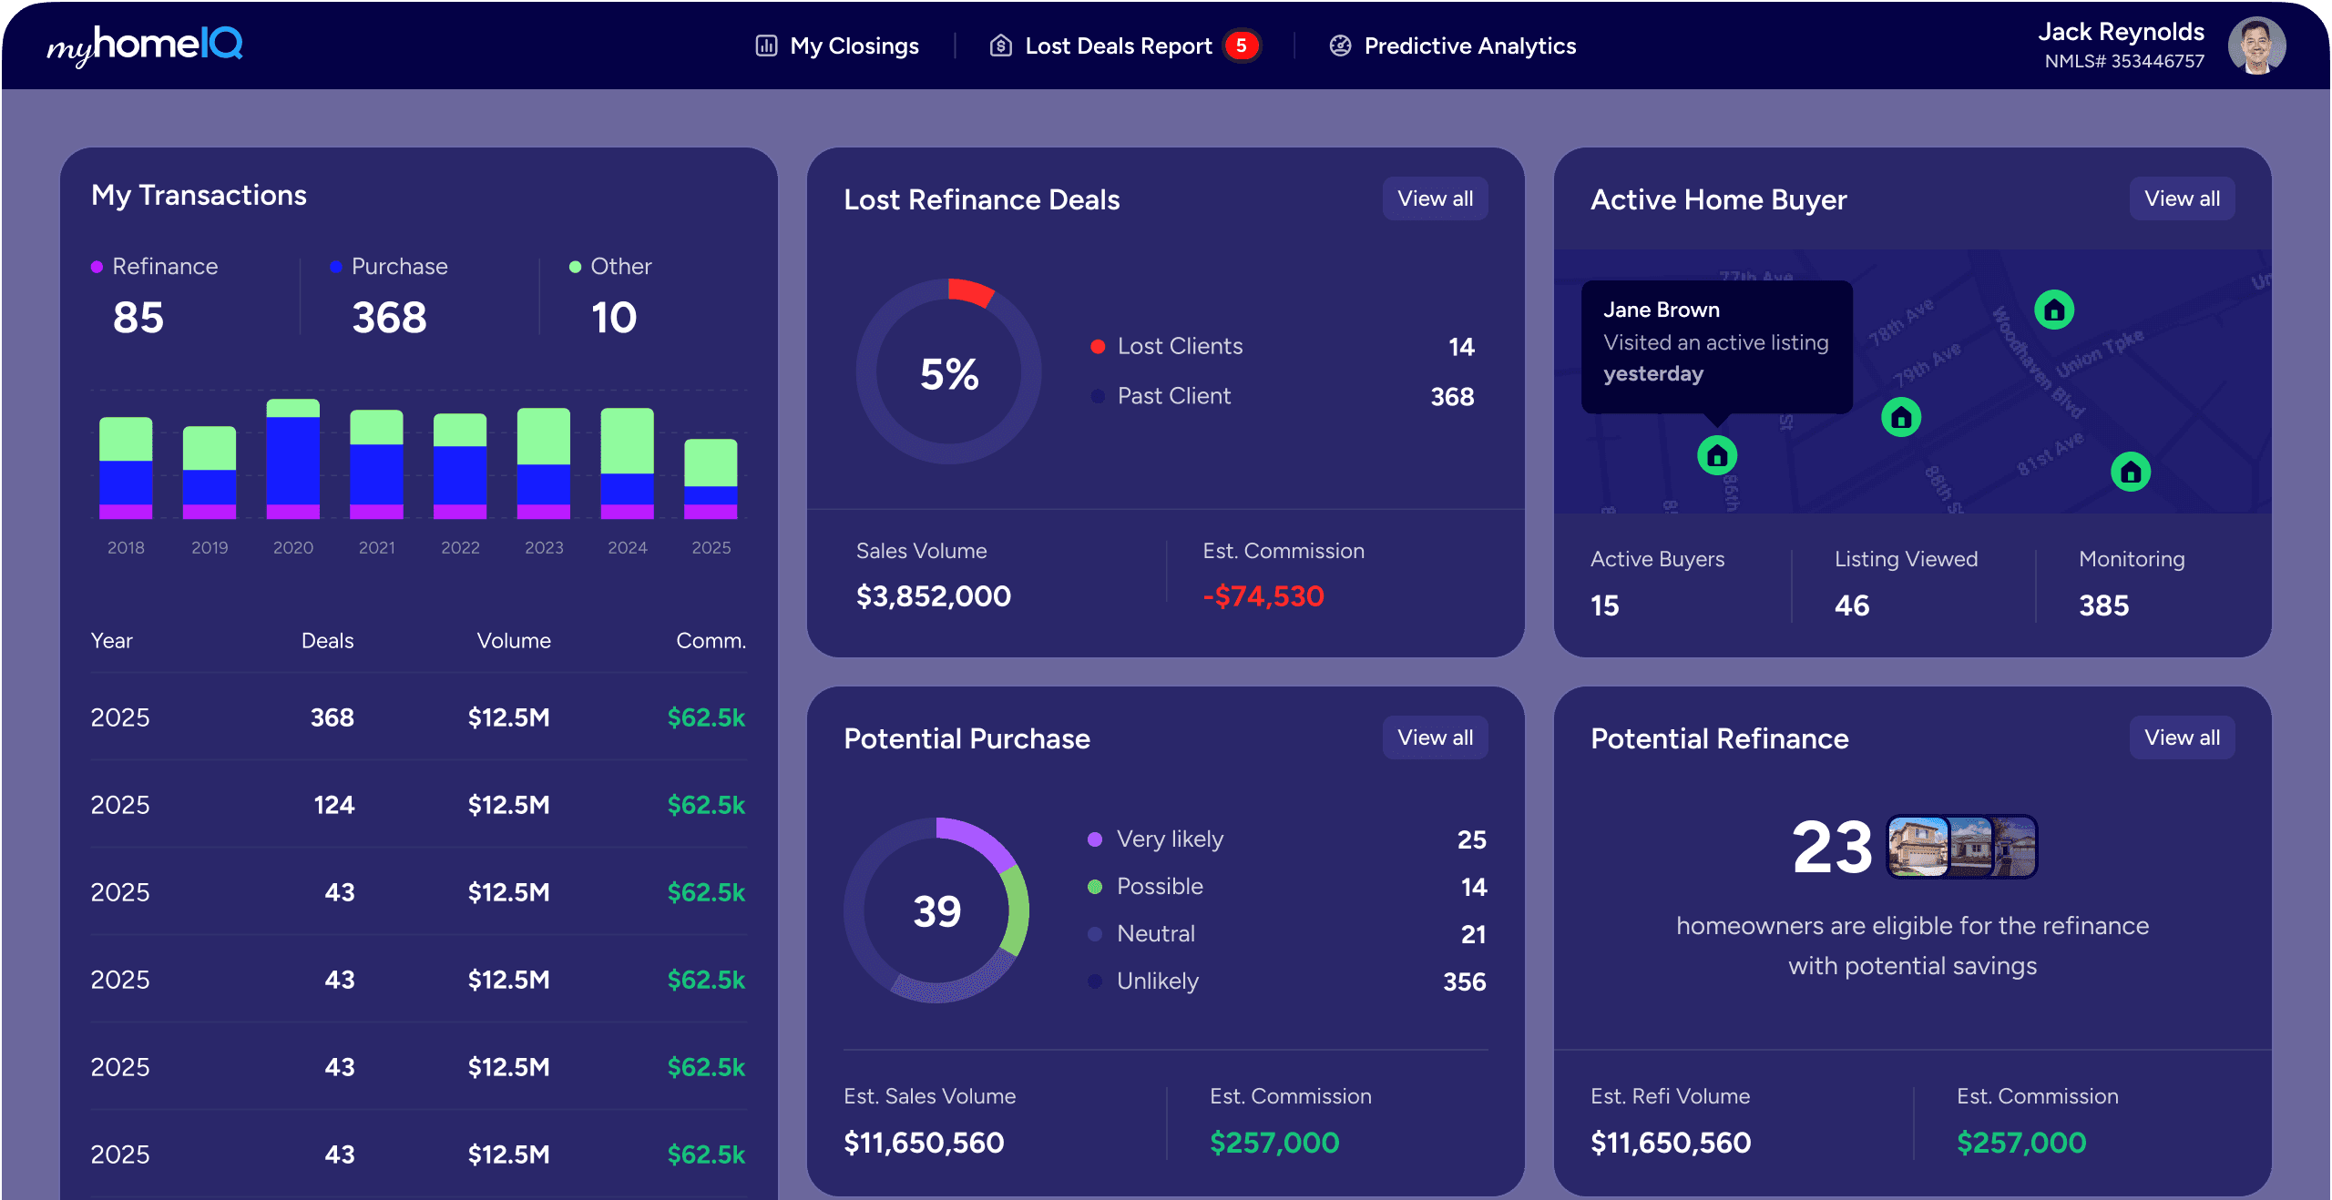Open View all in Active Home Buyer panel

coord(2181,198)
